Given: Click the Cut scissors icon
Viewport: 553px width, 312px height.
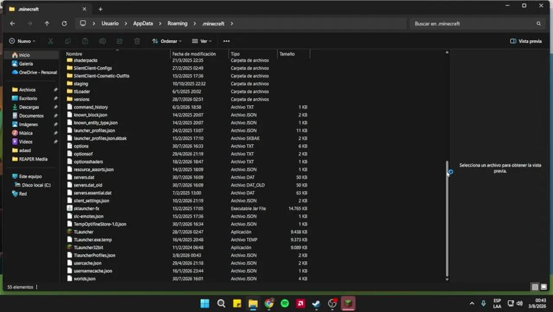Looking at the screenshot, I should click(51, 41).
